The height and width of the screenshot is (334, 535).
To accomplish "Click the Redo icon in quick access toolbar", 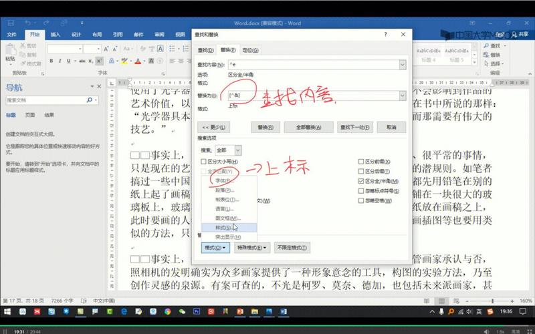I will point(46,23).
